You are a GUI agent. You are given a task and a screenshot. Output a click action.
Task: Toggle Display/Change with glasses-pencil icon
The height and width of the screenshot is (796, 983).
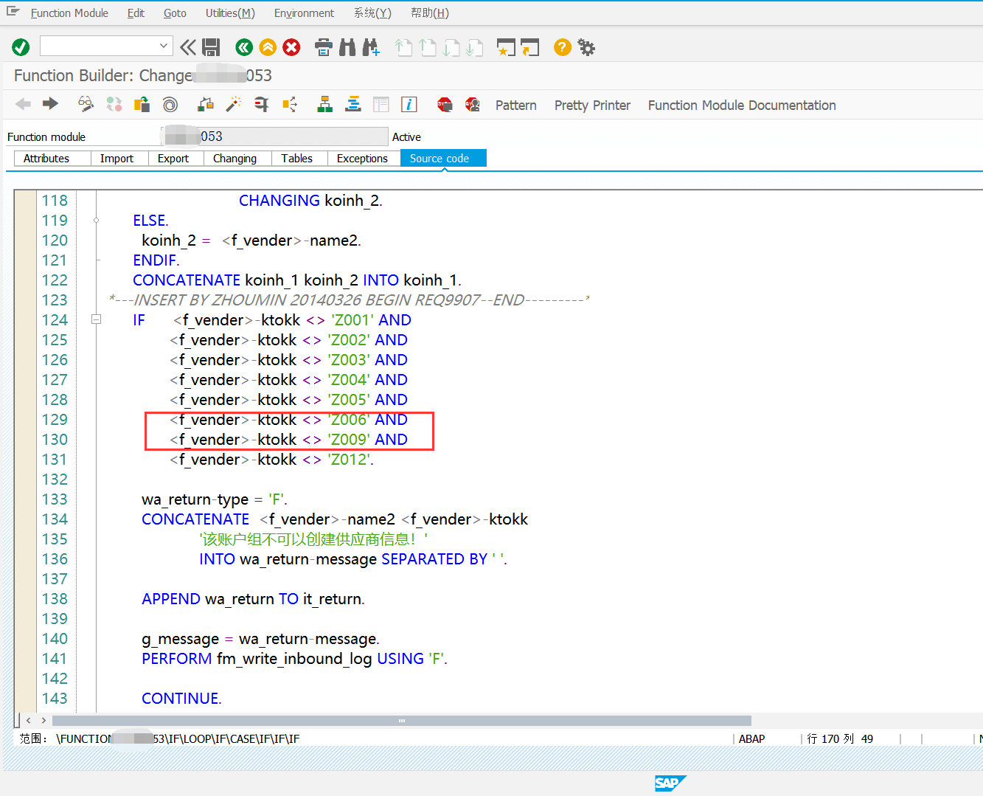86,104
